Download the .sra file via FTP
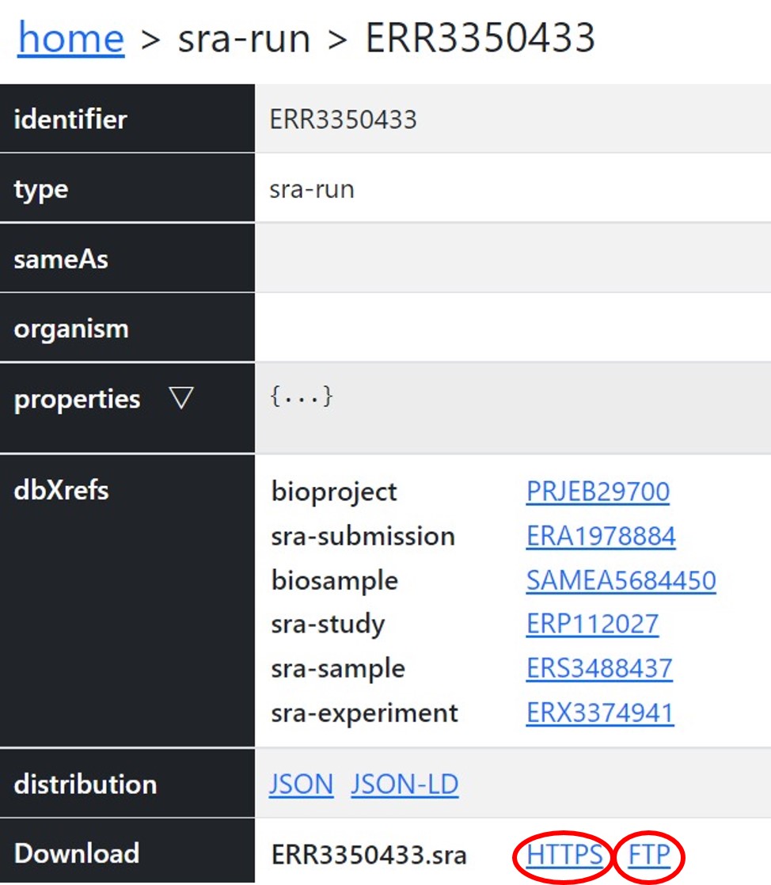Screen dimensions: 771x885 click(x=649, y=855)
